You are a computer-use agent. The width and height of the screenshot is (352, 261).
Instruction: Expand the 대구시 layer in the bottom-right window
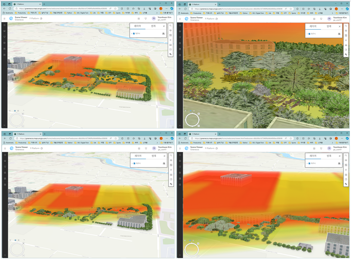[x=307, y=163]
